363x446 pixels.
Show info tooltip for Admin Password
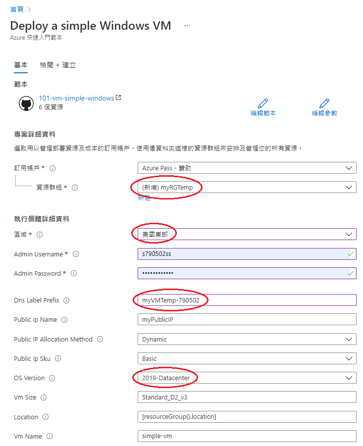click(74, 273)
